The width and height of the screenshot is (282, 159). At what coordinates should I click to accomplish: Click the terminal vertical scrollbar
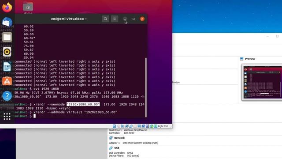[146, 87]
